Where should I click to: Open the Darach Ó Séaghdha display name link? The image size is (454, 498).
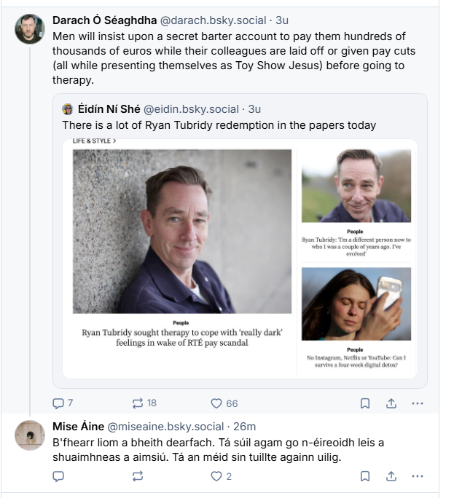click(x=104, y=20)
